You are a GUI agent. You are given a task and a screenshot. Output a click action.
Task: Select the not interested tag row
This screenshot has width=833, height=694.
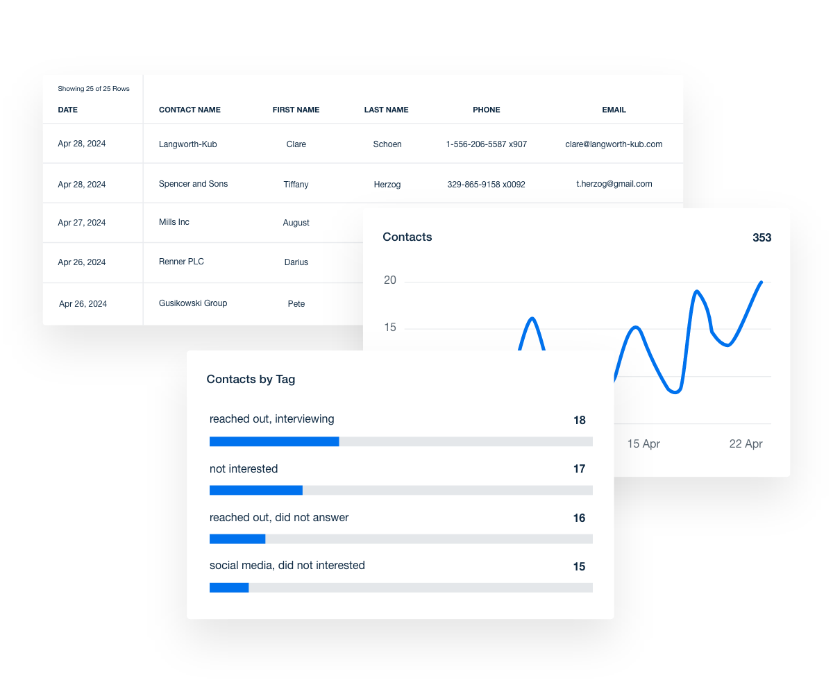(244, 468)
